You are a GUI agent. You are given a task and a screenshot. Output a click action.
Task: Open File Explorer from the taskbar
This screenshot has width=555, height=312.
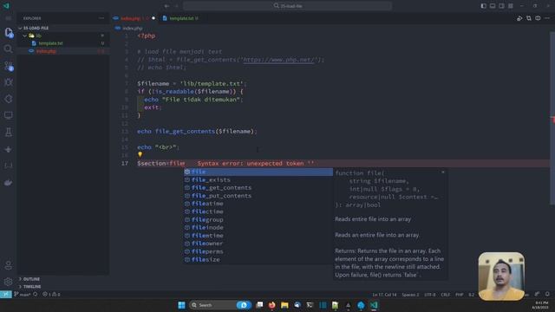[284, 305]
